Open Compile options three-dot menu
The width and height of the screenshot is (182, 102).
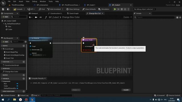pos(24,9)
